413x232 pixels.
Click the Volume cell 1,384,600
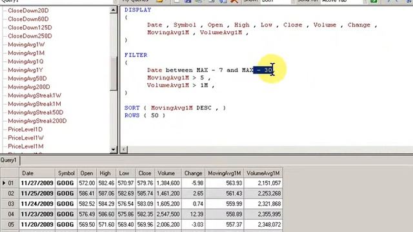pos(168,183)
